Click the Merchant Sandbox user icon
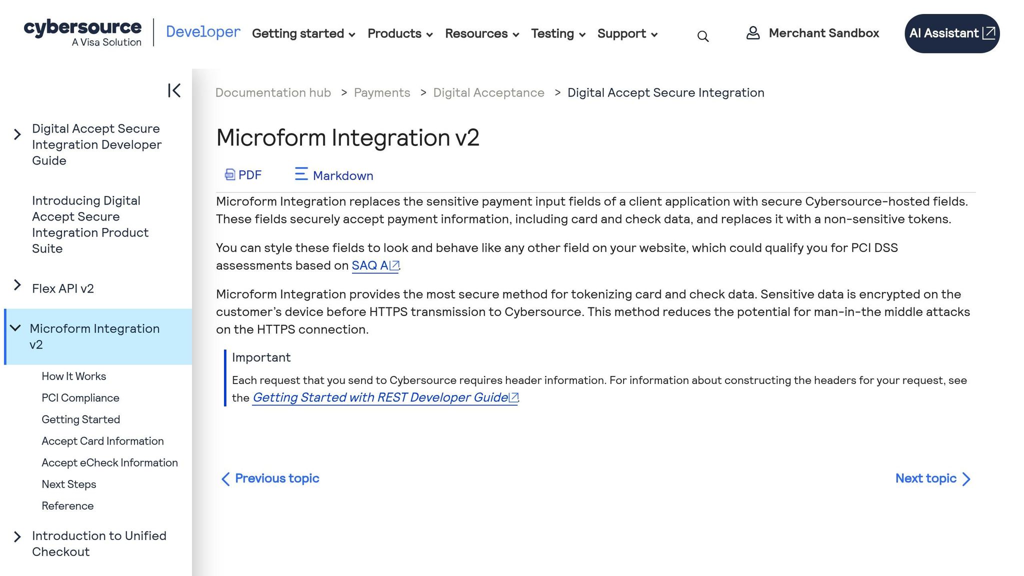This screenshot has height=576, width=1024. 753,33
